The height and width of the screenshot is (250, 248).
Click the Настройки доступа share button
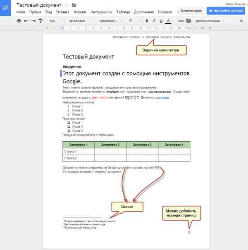226,11
